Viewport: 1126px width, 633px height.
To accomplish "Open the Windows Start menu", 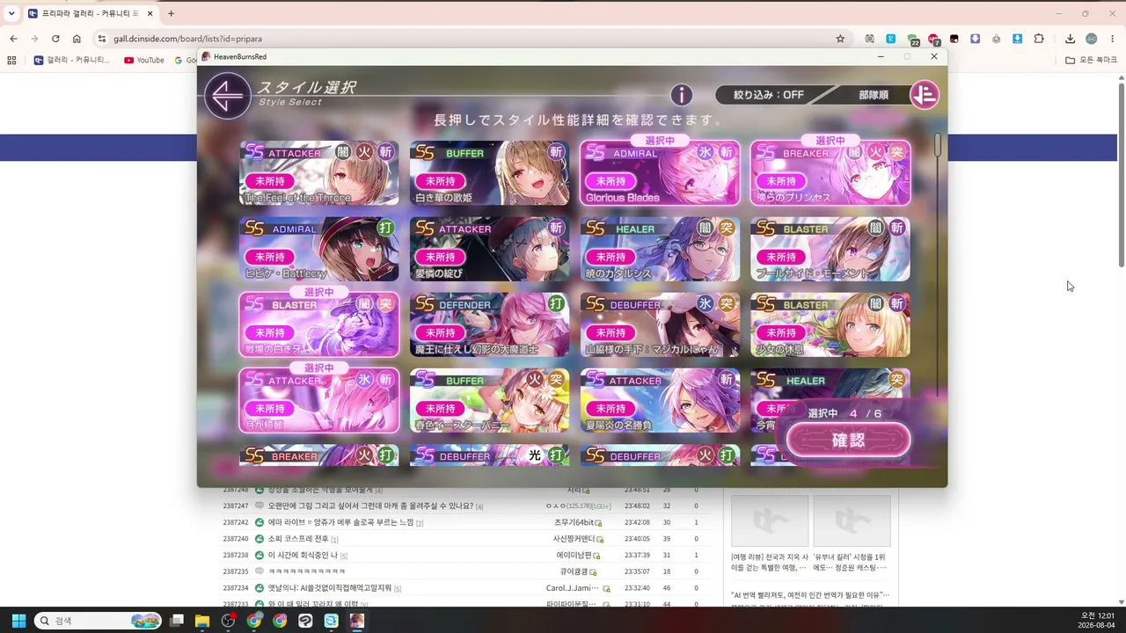I will pyautogui.click(x=18, y=621).
